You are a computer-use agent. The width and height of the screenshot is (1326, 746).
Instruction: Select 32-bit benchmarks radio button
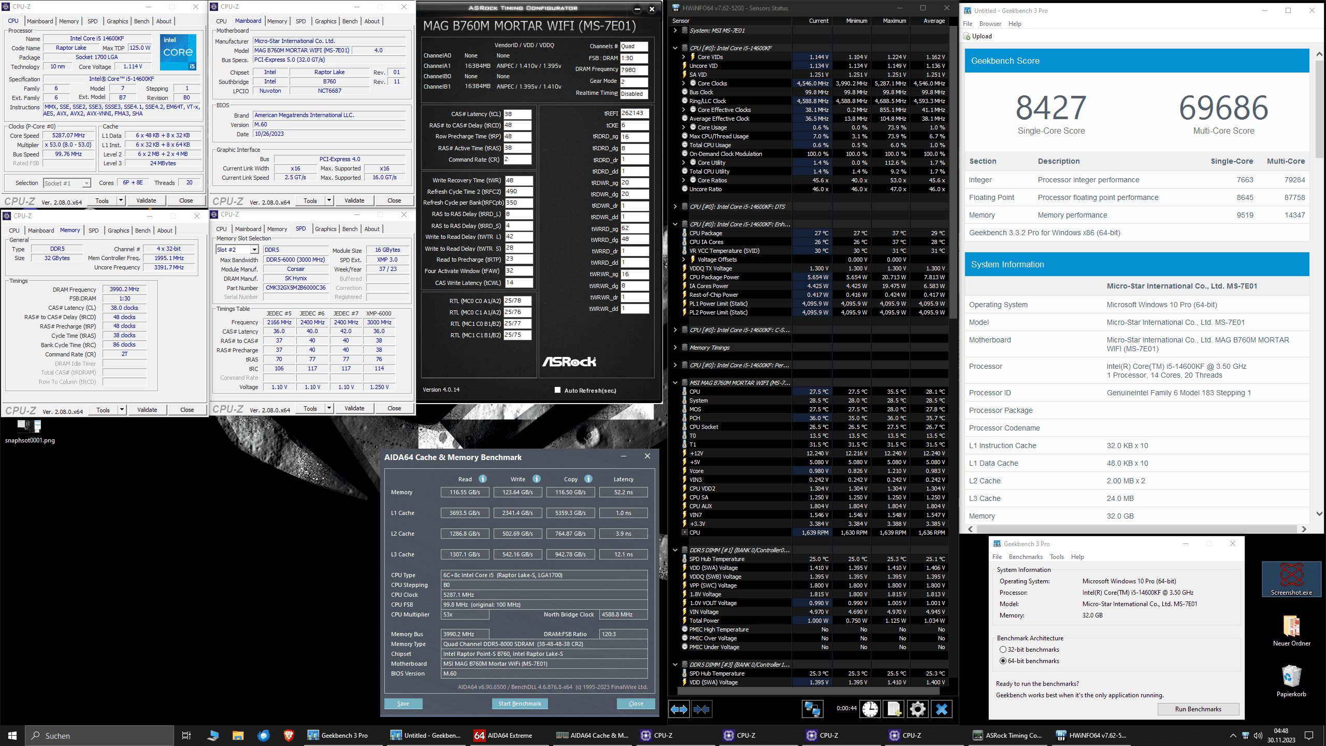click(x=1003, y=650)
